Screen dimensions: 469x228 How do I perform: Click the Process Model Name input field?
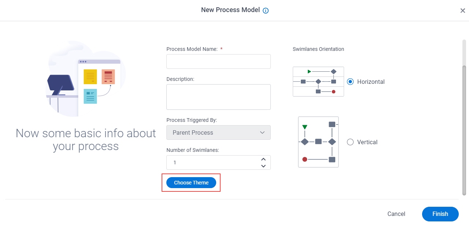(x=218, y=61)
